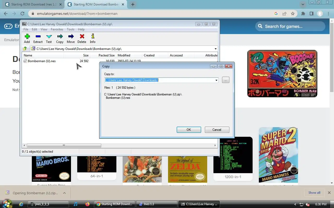Bookmark this page with the star icon
Viewport: 334px width, 208px height.
pos(293,14)
